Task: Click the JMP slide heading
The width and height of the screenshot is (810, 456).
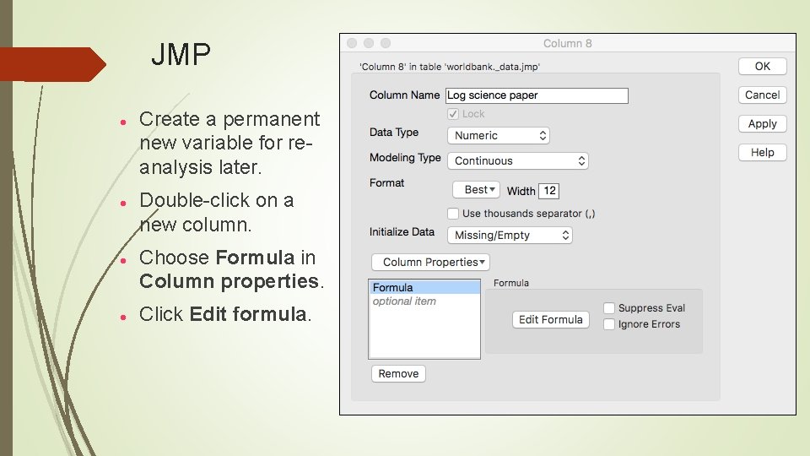Action: pyautogui.click(x=181, y=54)
